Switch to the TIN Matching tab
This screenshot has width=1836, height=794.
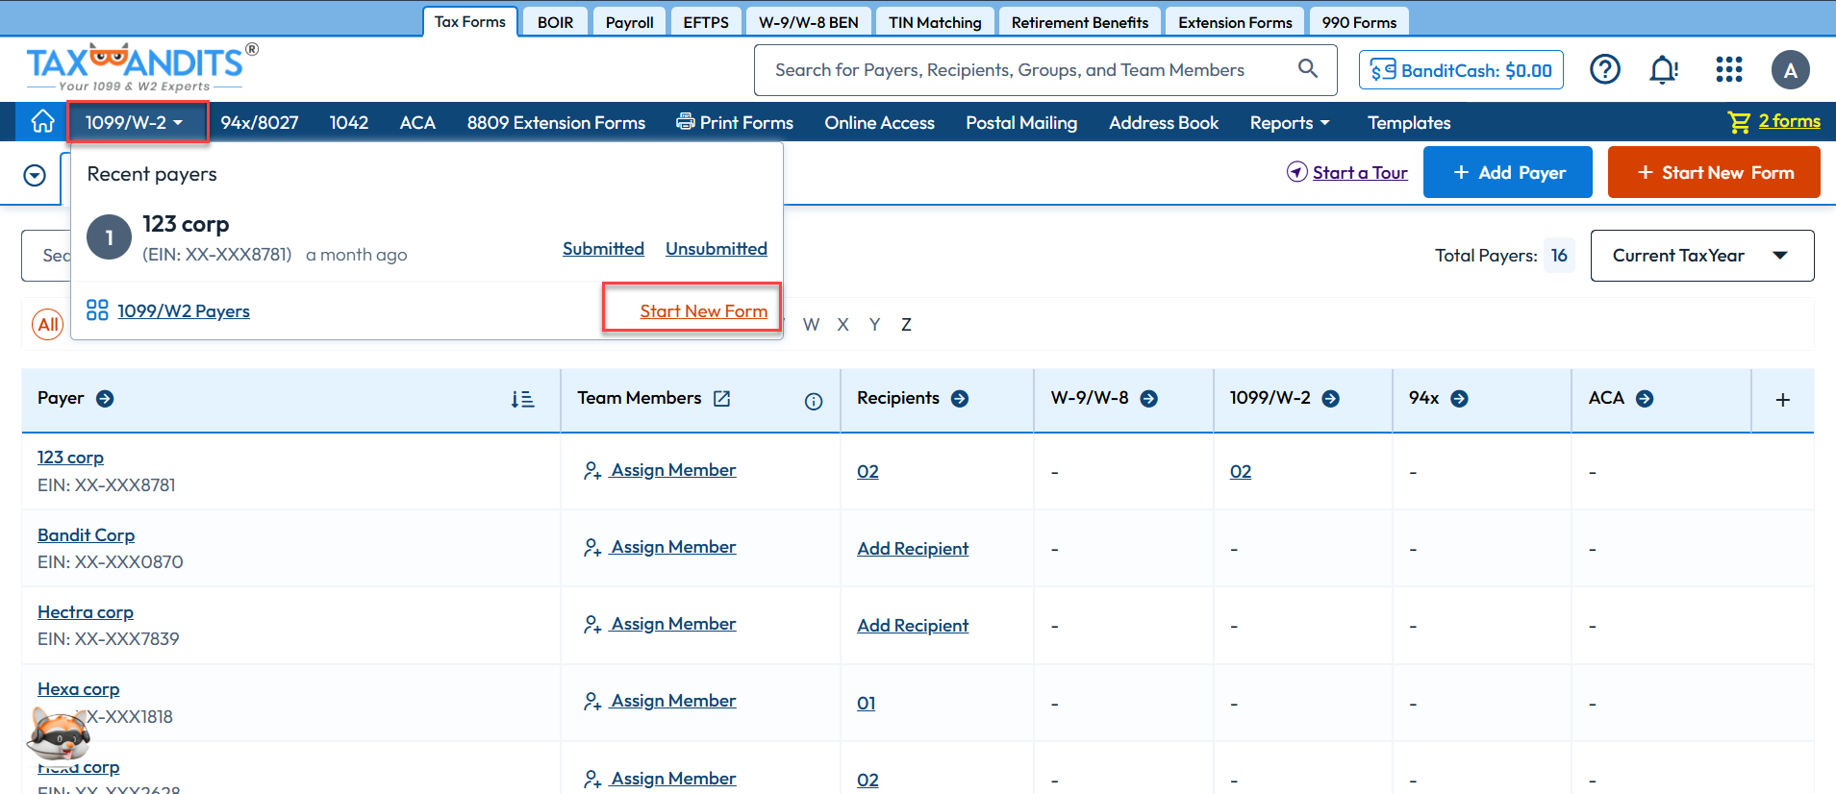pyautogui.click(x=935, y=22)
